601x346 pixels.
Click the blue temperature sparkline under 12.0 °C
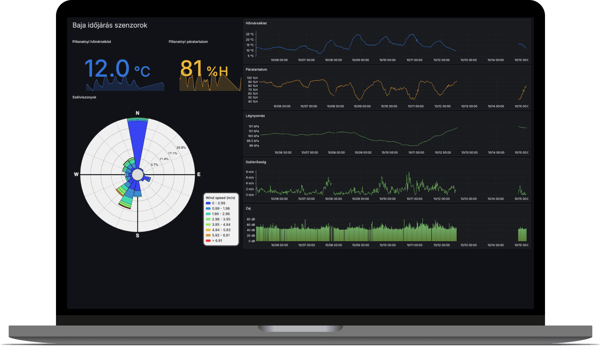click(x=125, y=84)
